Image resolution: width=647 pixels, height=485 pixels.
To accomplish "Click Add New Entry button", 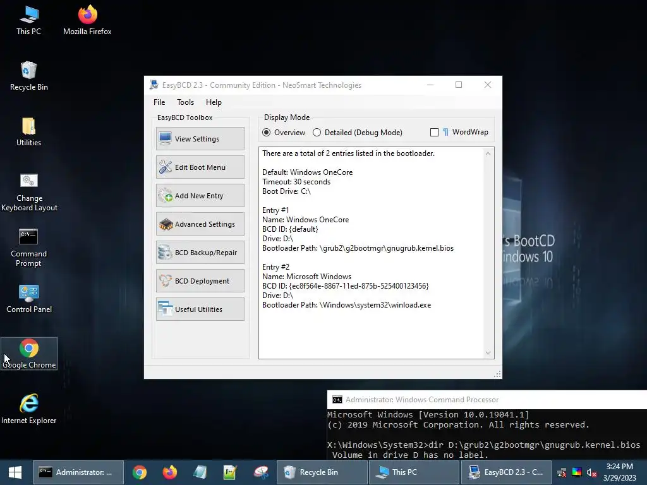I will (x=200, y=196).
